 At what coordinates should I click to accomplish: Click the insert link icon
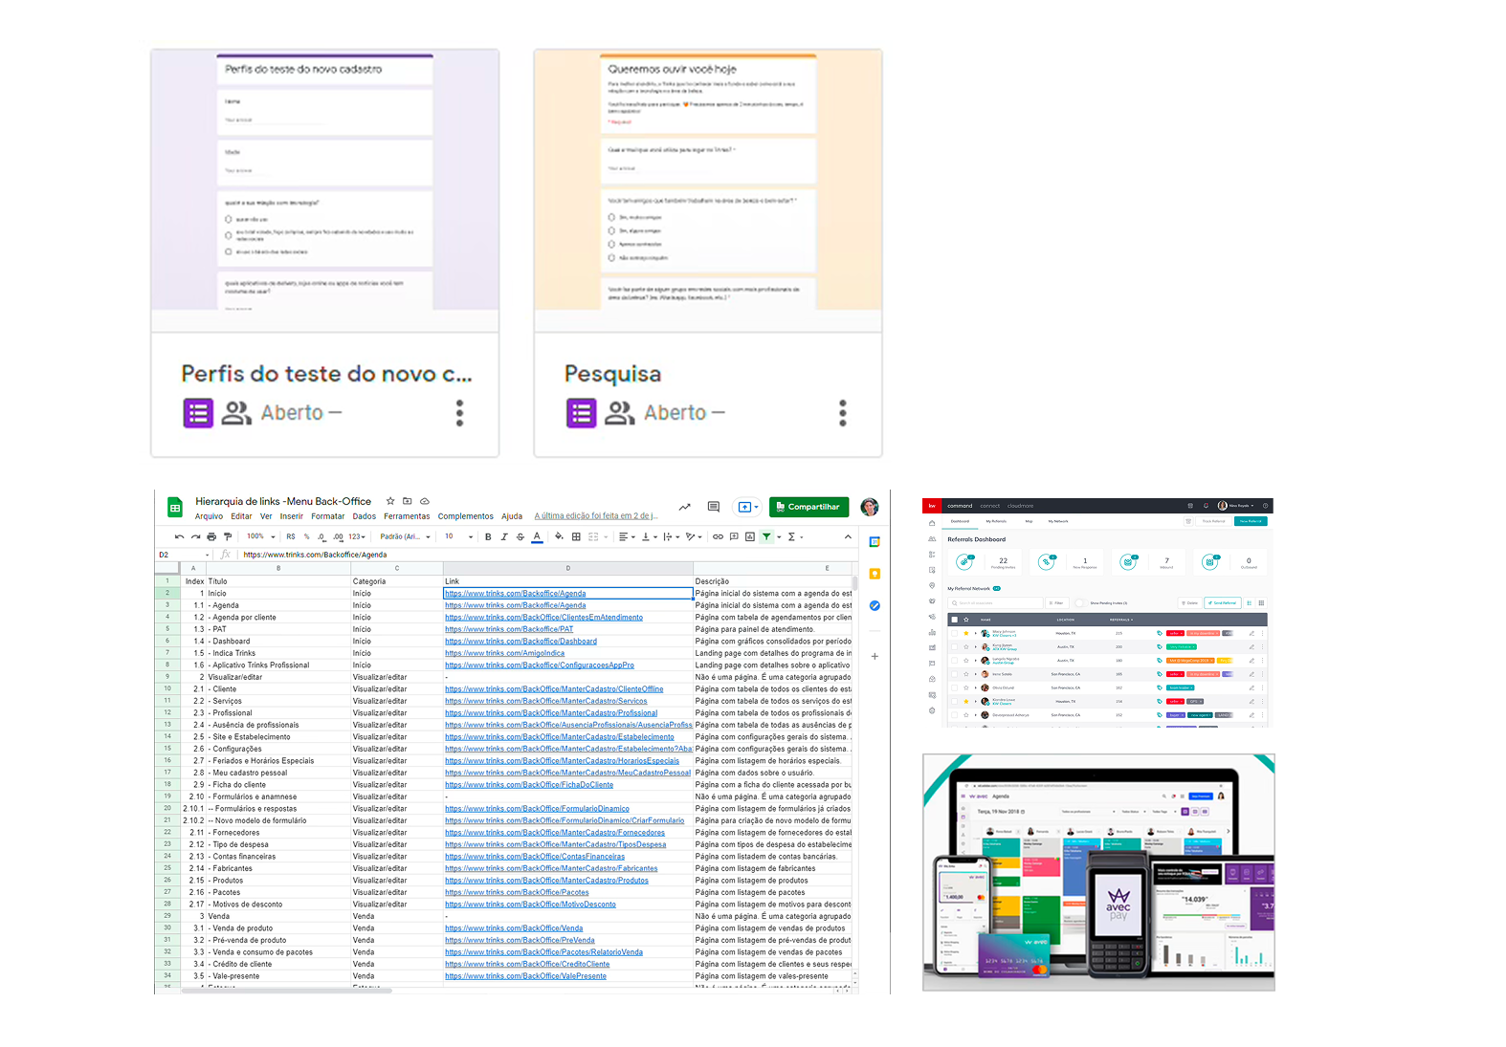click(x=718, y=537)
